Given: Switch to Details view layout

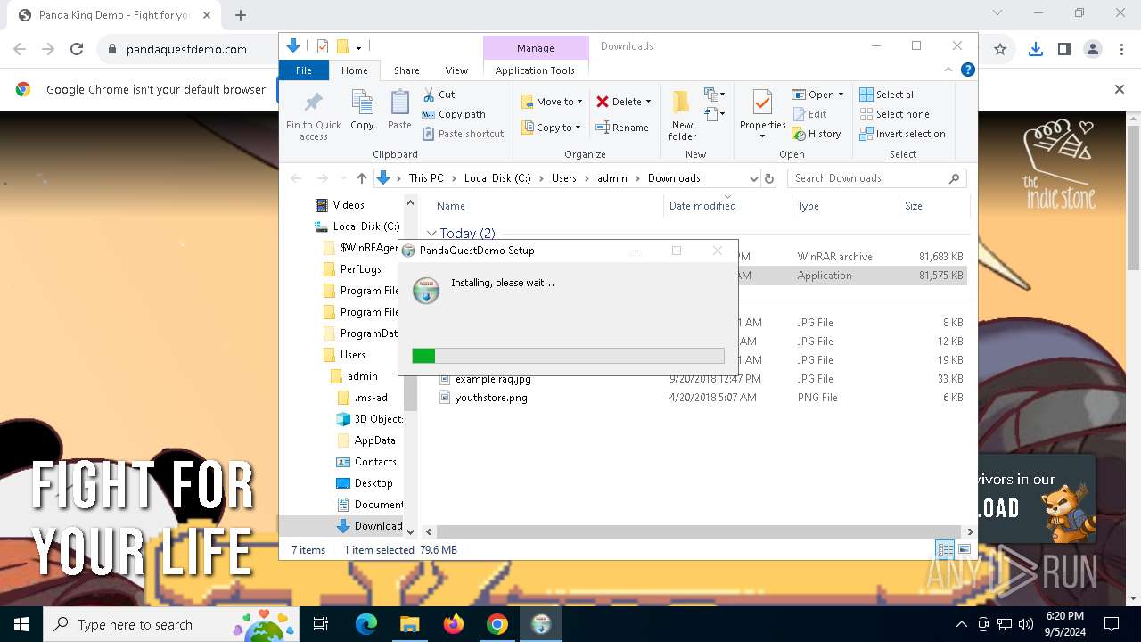Looking at the screenshot, I should click(x=945, y=550).
